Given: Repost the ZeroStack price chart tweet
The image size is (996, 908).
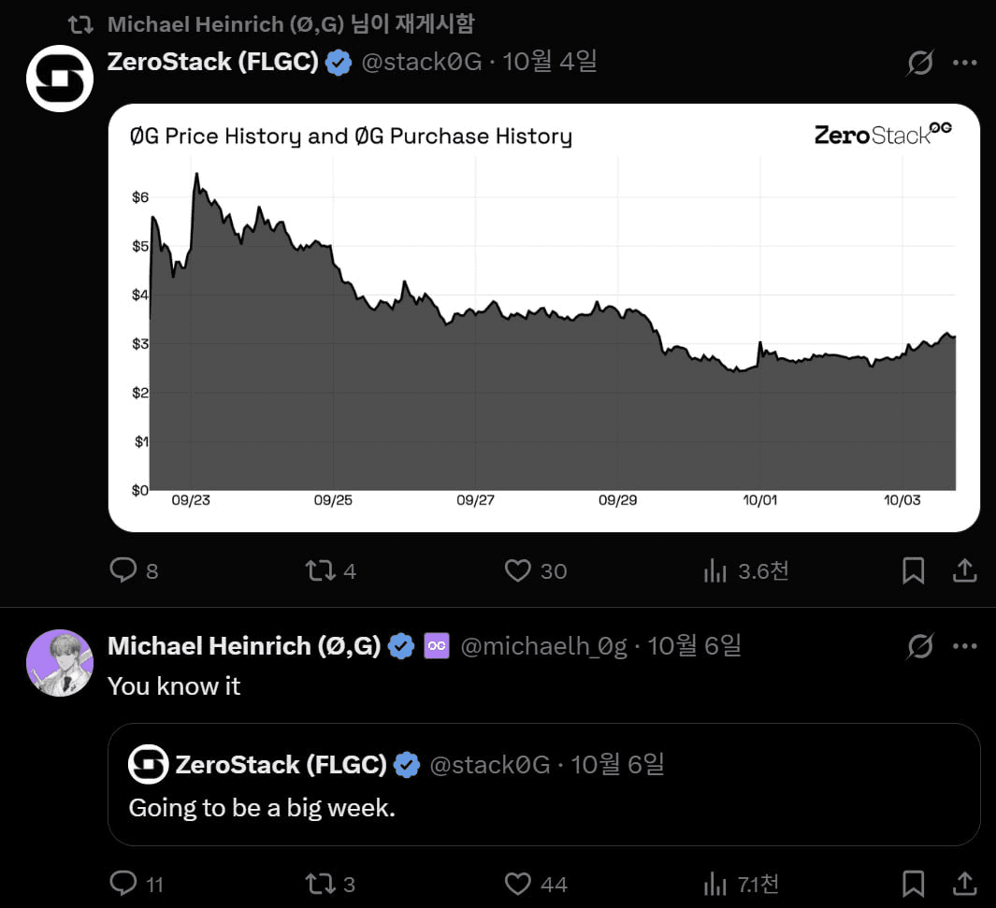Looking at the screenshot, I should 321,570.
